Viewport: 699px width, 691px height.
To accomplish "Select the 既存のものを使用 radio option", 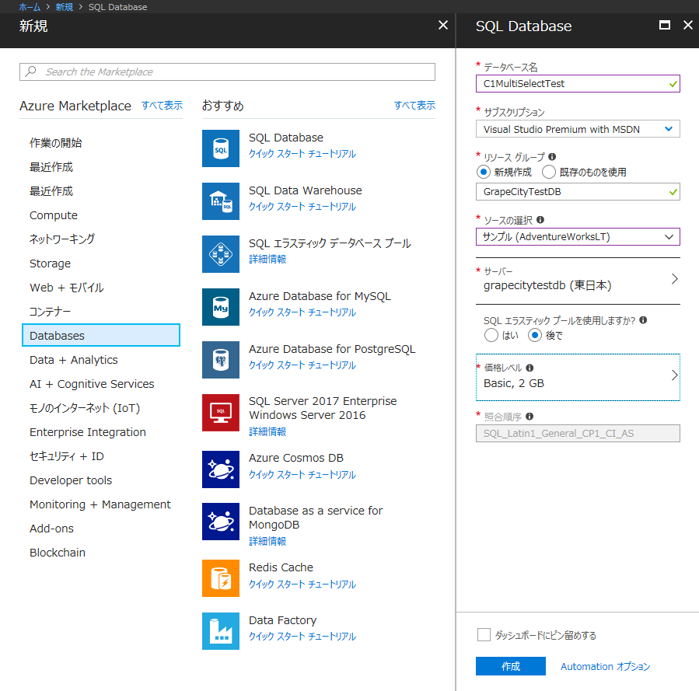I will point(548,172).
